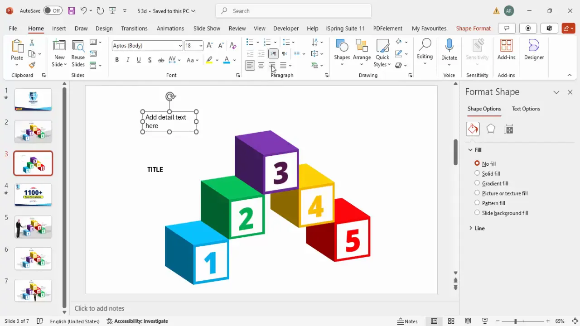This screenshot has height=326, width=580.
Task: Select No fill option
Action: [x=477, y=163]
